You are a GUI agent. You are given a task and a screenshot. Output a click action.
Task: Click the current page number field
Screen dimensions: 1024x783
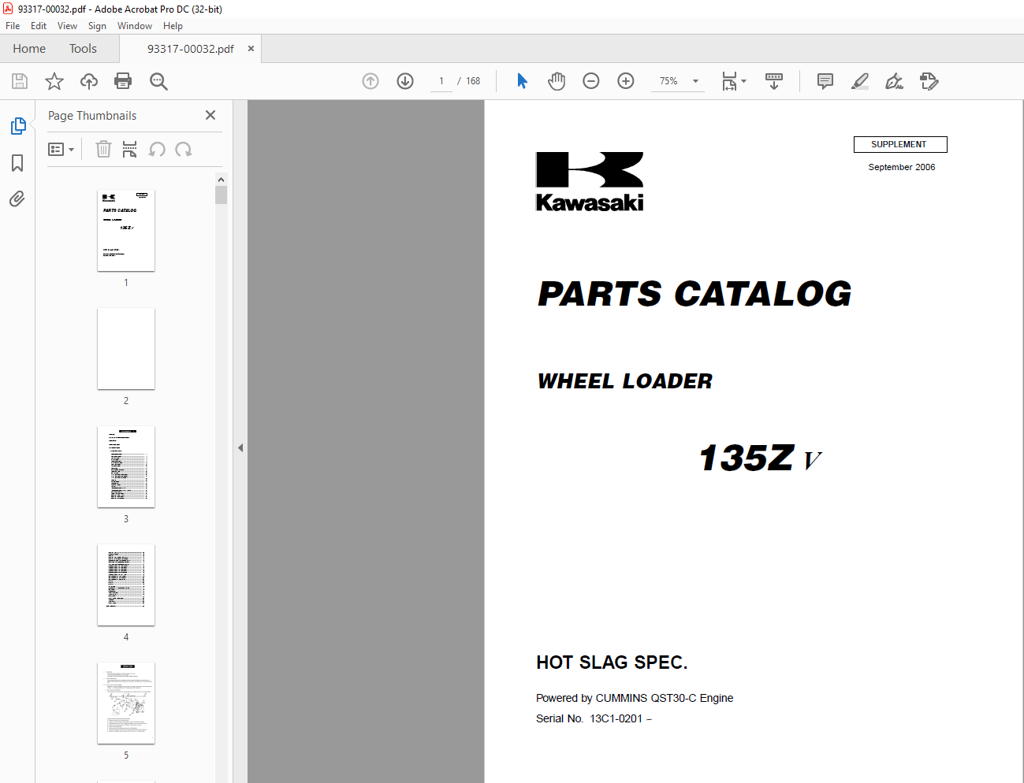coord(441,81)
